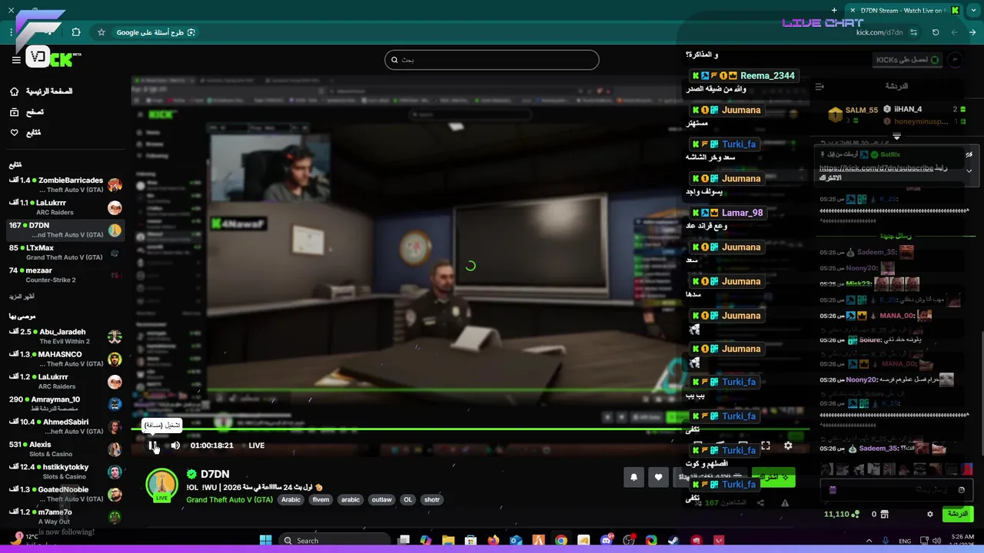Select the outlaw stream tag
This screenshot has width=984, height=553.
coord(381,499)
